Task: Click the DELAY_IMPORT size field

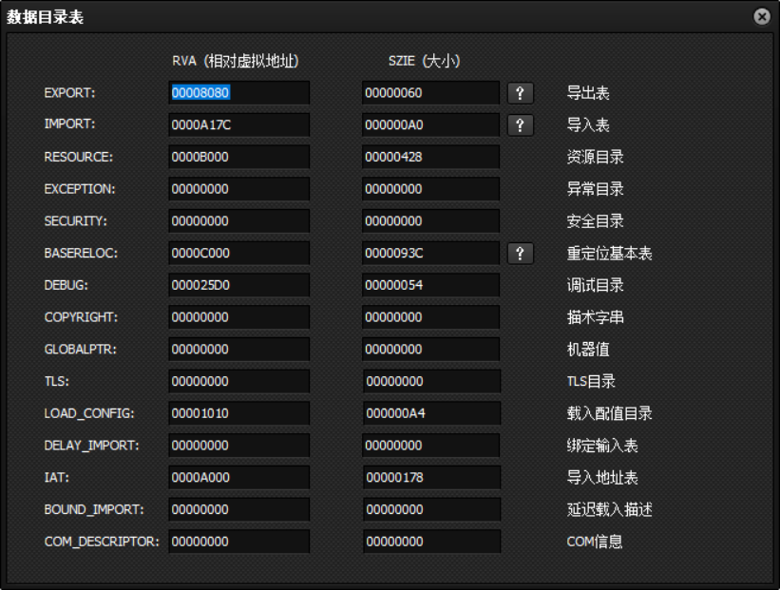Action: click(x=430, y=446)
